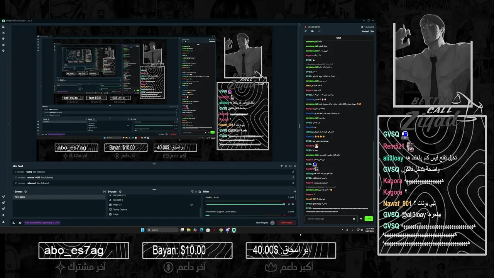This screenshot has height=278, width=494.
Task: Collapse the Scenes panel arrow
Action: coord(13,192)
